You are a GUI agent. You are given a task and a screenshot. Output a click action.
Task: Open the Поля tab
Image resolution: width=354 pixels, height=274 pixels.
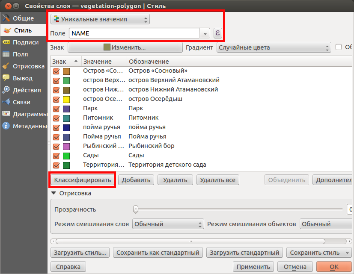[x=24, y=54]
